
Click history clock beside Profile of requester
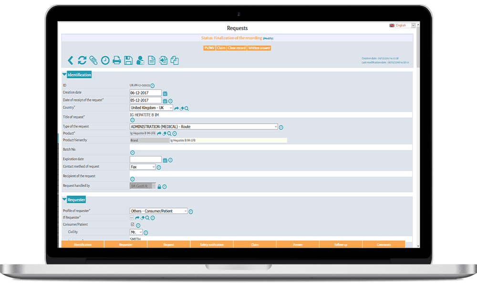[191, 211]
